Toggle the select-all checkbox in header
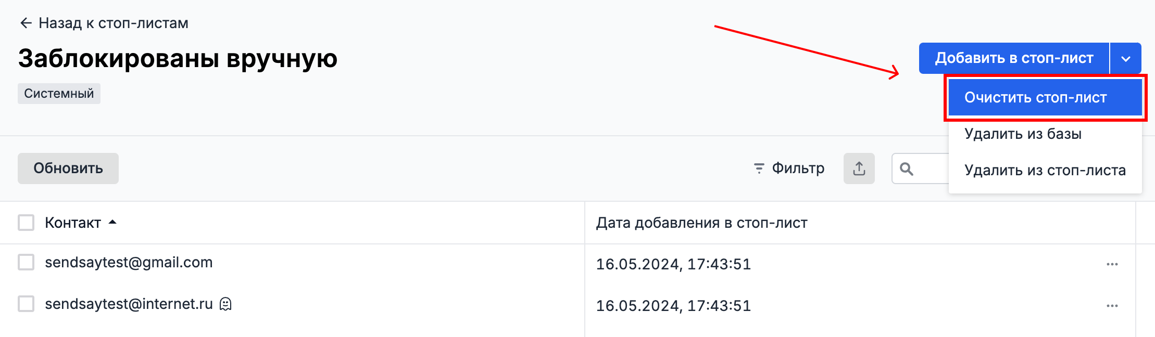 click(26, 223)
